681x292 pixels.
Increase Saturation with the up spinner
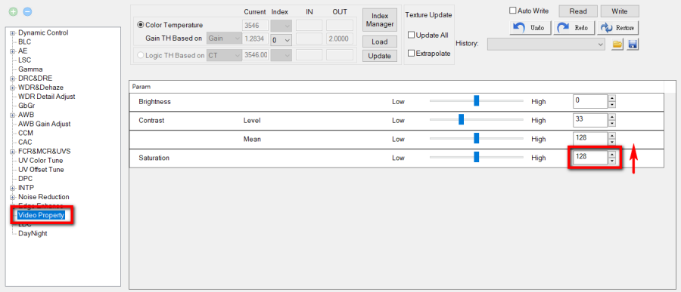(x=612, y=154)
